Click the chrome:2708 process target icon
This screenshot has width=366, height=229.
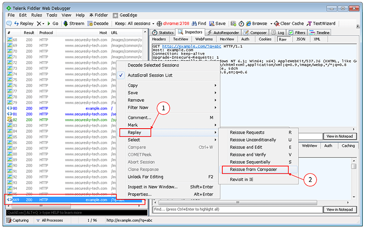159,24
